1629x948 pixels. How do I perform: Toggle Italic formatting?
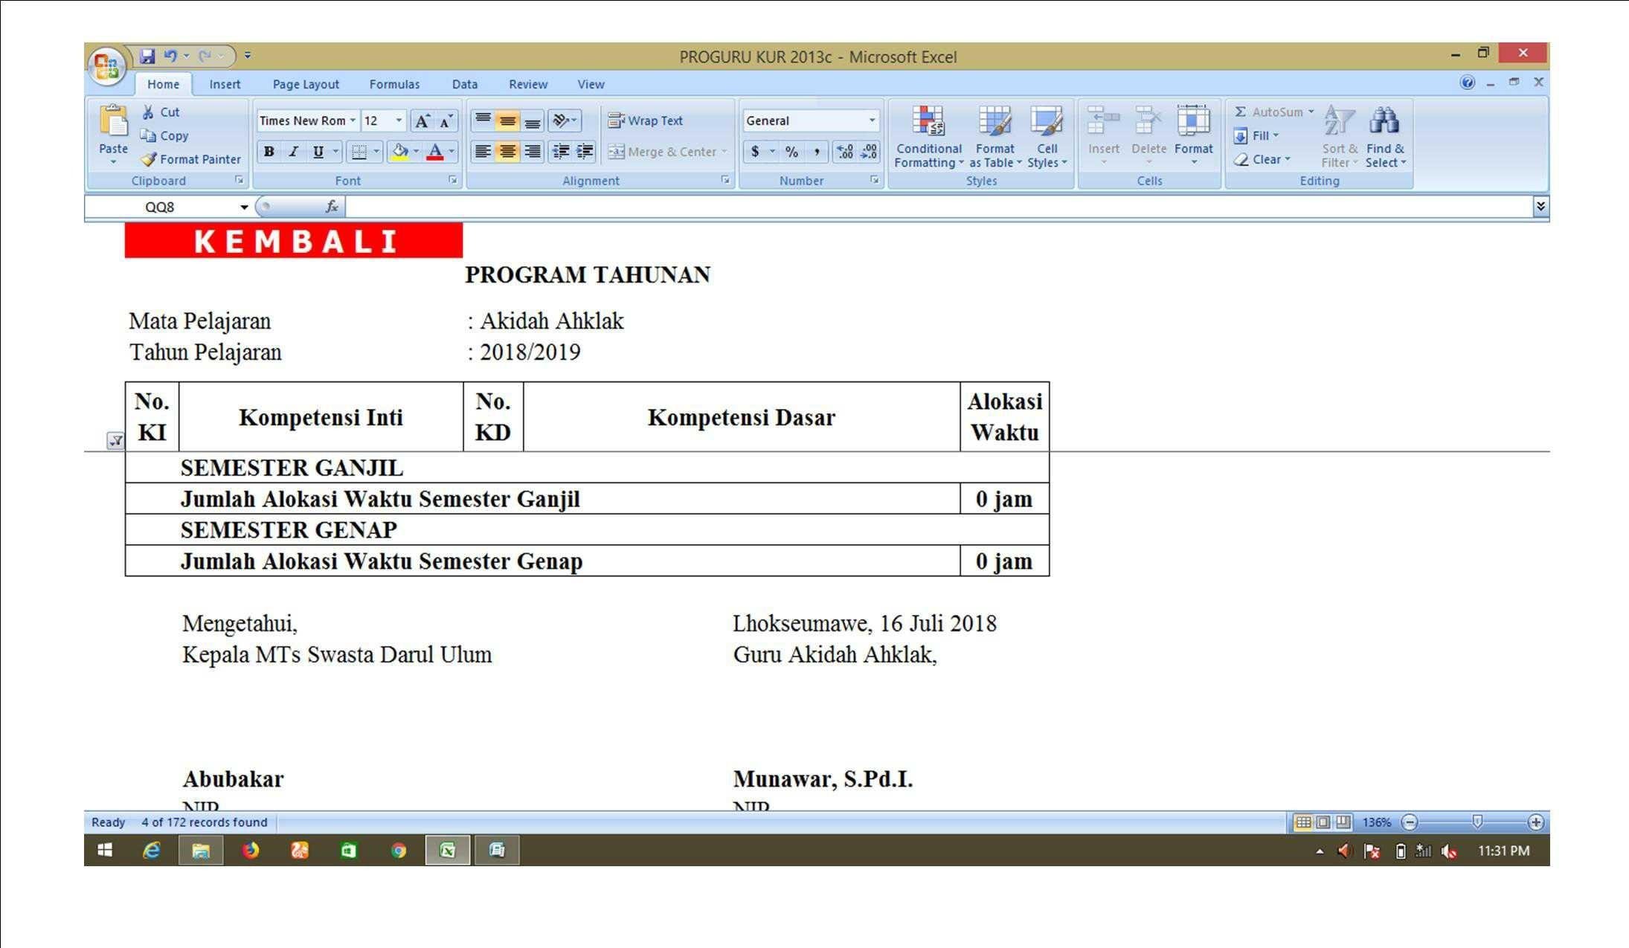(294, 152)
